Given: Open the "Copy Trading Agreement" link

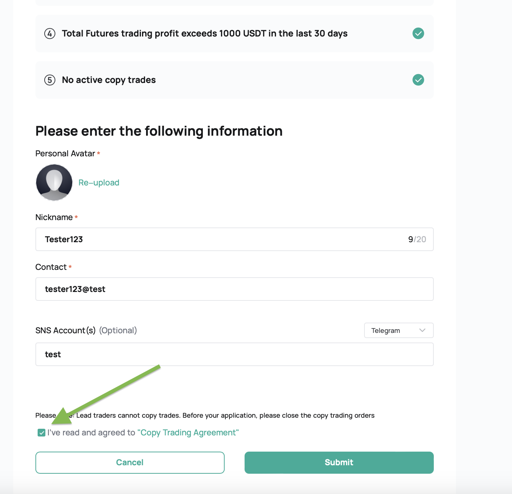Looking at the screenshot, I should [188, 432].
